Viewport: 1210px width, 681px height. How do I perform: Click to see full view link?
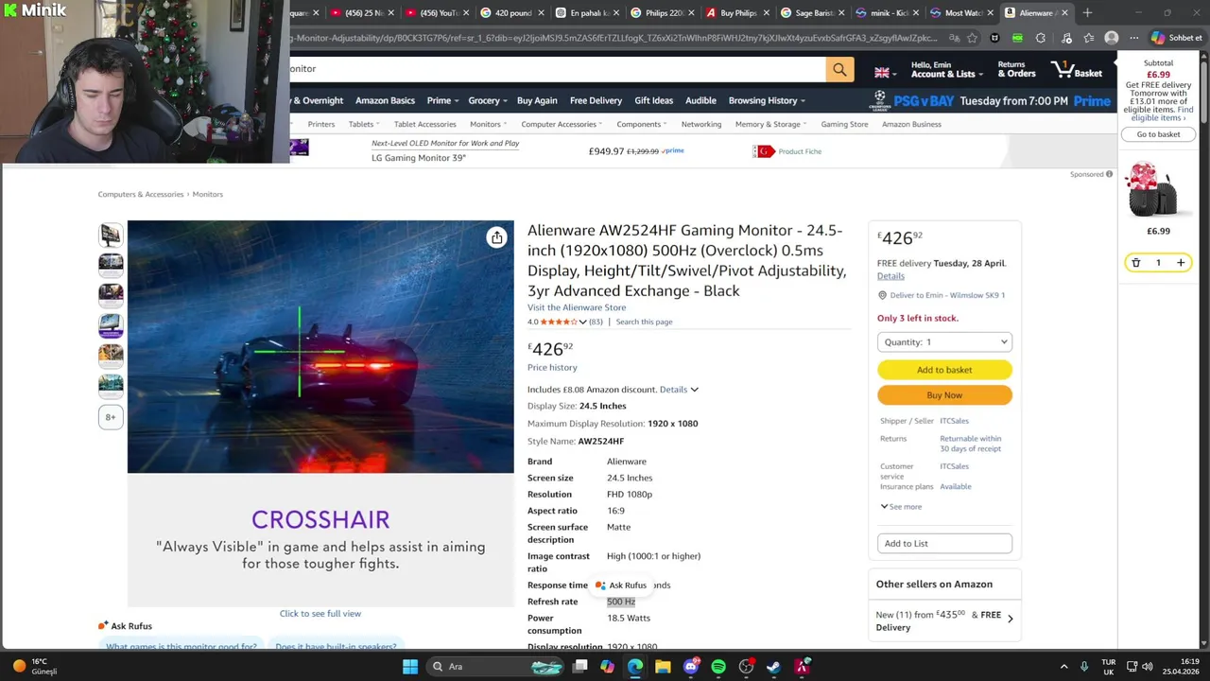(320, 614)
